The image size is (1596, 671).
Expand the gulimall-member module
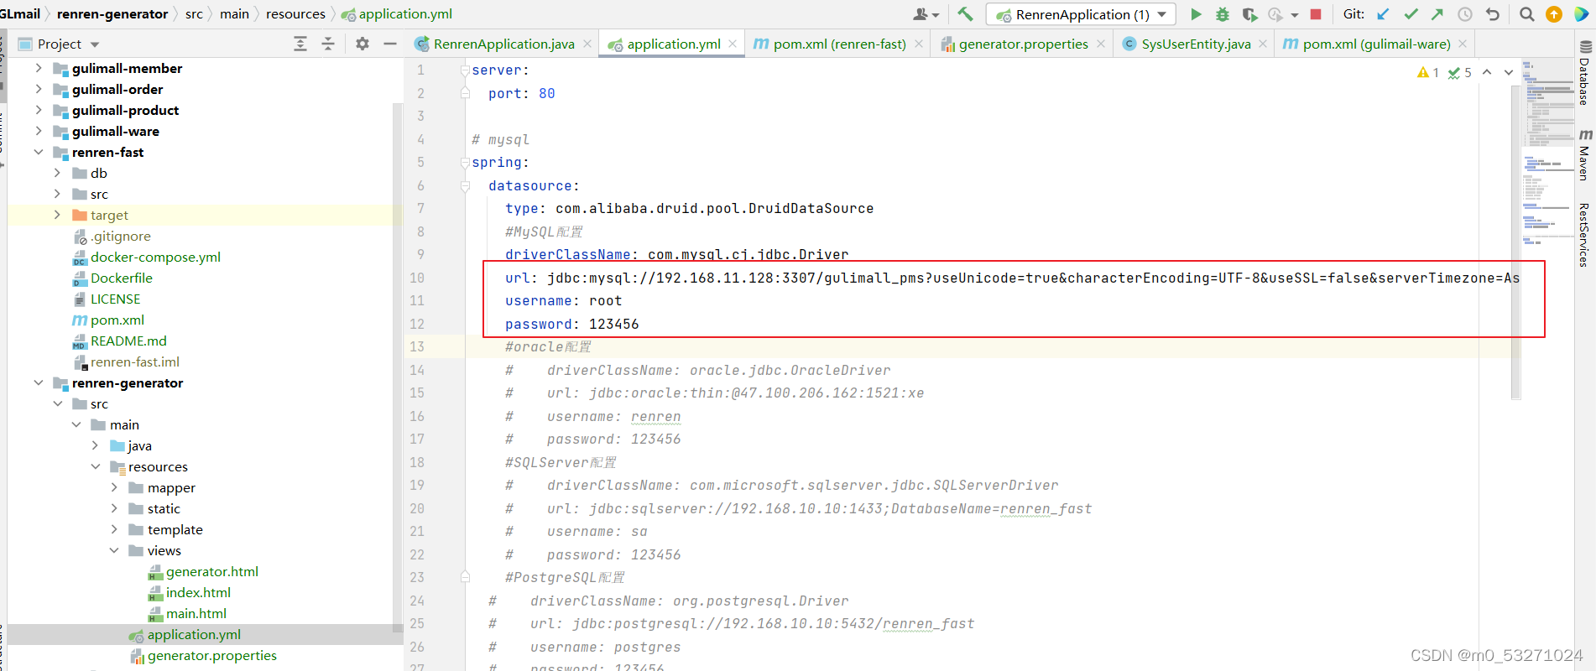pyautogui.click(x=39, y=68)
